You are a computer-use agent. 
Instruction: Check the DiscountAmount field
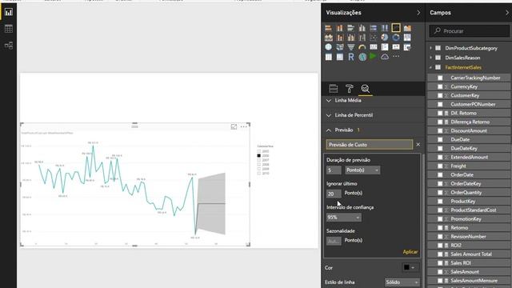[440, 130]
